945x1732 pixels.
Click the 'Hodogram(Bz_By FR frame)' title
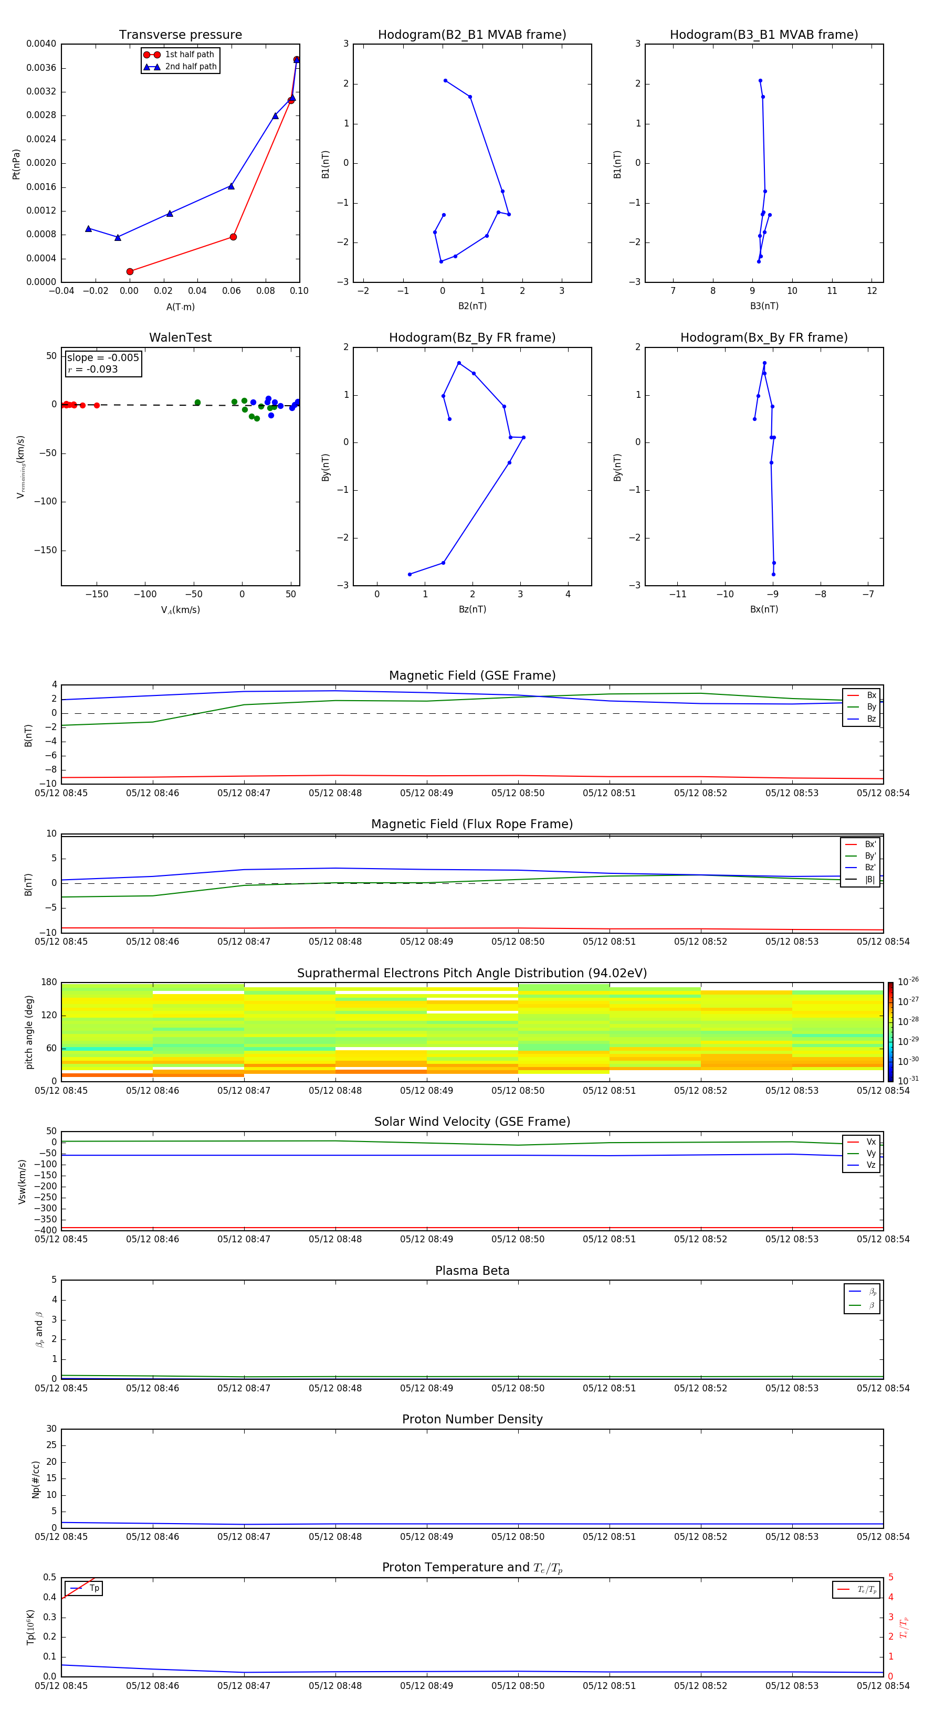[x=472, y=337]
